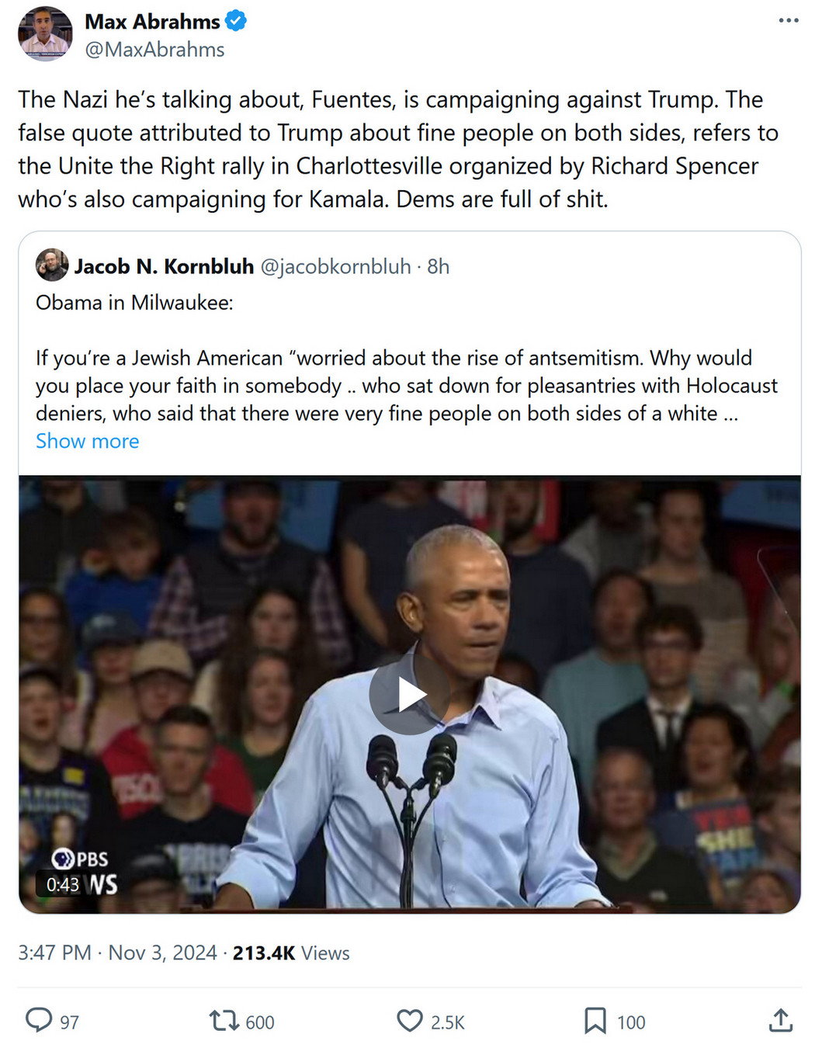The width and height of the screenshot is (822, 1048).
Task: Play the Obama video
Action: [410, 694]
